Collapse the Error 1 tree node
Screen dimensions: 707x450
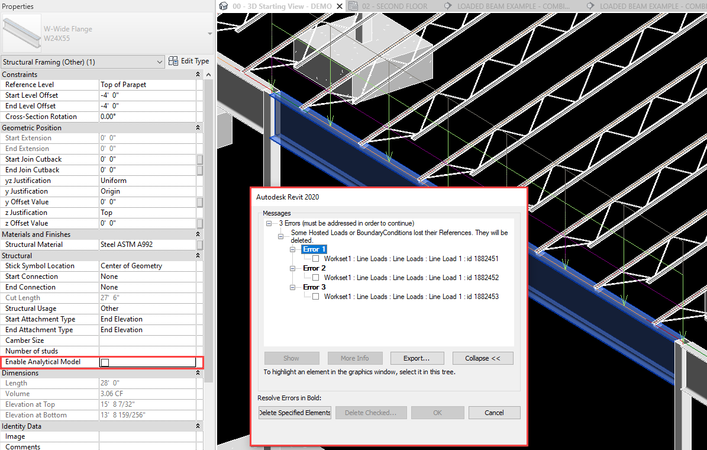(x=292, y=249)
